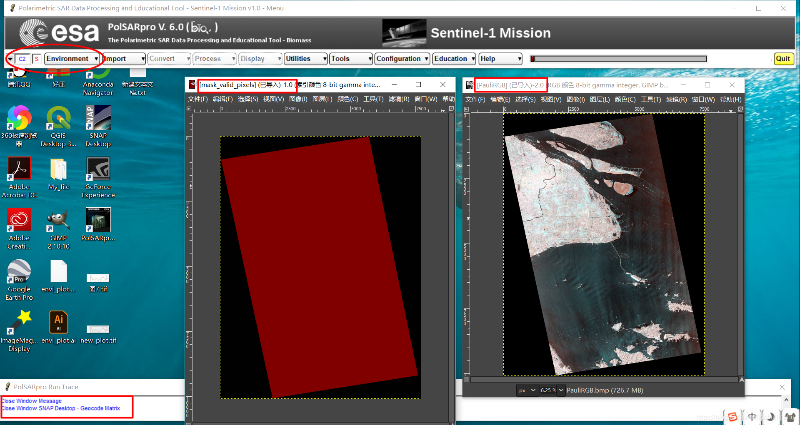Select the envi_plot file without extension icon
This screenshot has width=800, height=425.
[58, 276]
